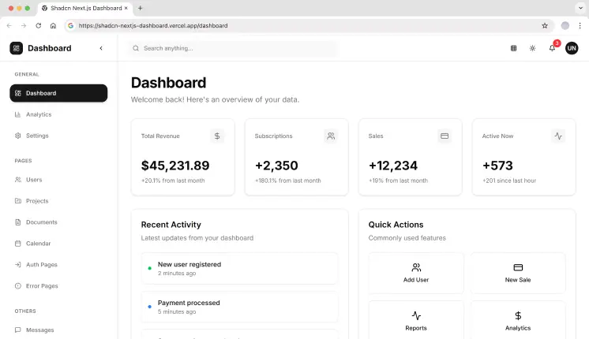Click the Documents file icon in sidebar
This screenshot has width=589, height=339.
(17, 222)
